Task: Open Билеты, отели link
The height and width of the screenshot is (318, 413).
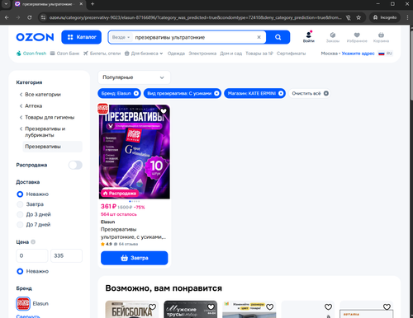Action: [x=102, y=54]
